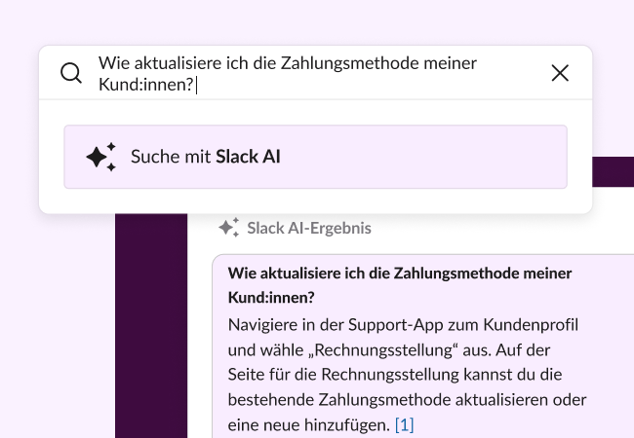Click the word Kund:innen? in the search field

click(x=146, y=85)
